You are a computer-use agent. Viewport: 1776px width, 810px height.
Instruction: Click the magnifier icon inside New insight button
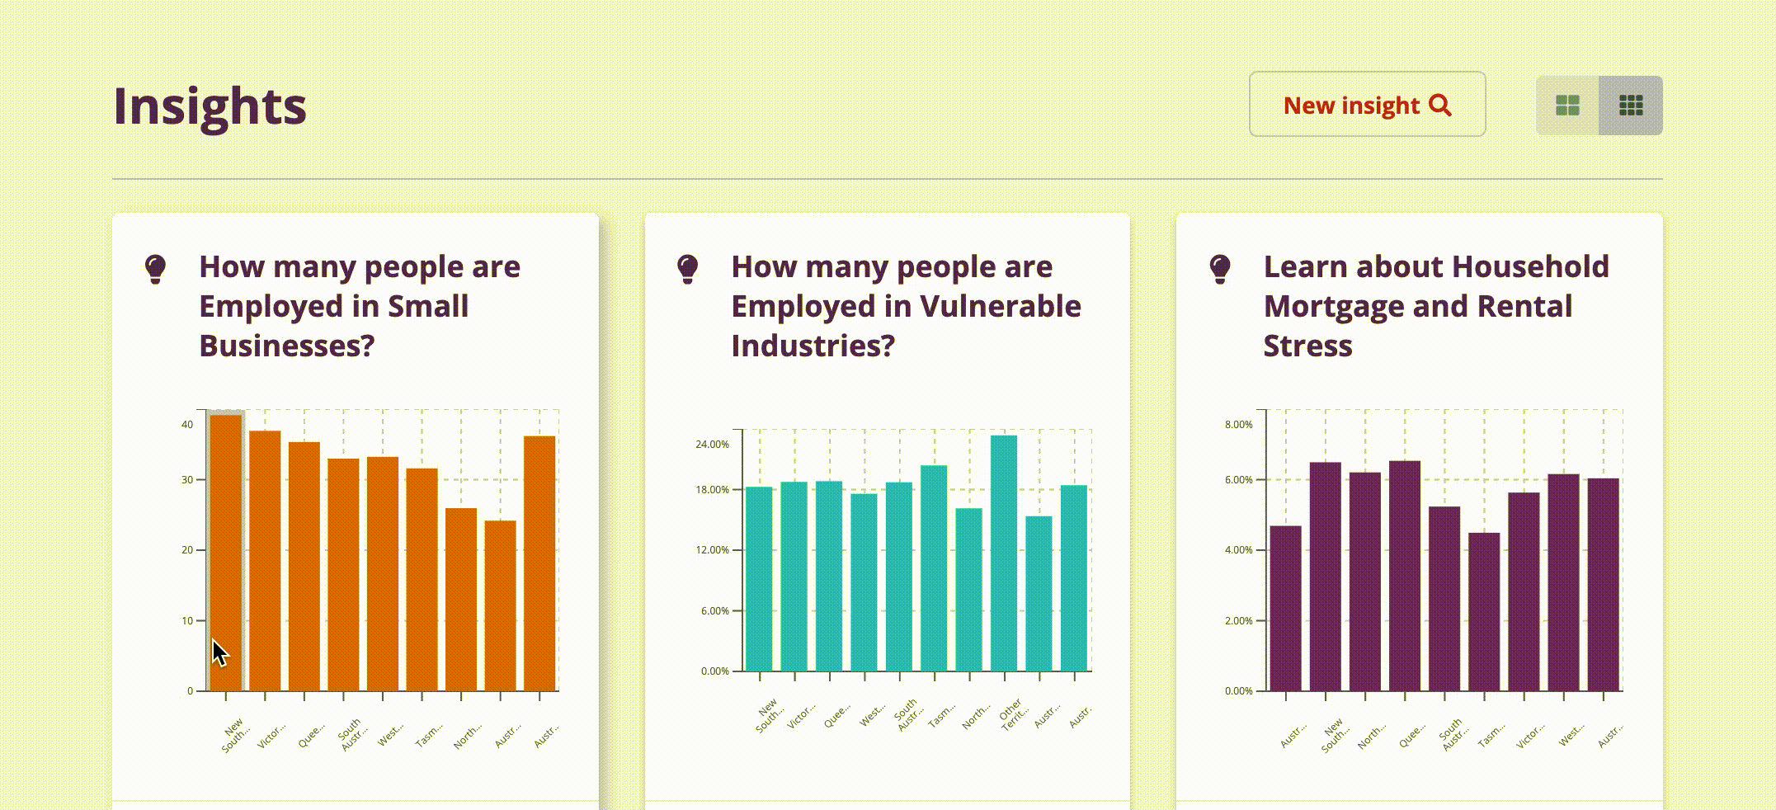click(1440, 105)
